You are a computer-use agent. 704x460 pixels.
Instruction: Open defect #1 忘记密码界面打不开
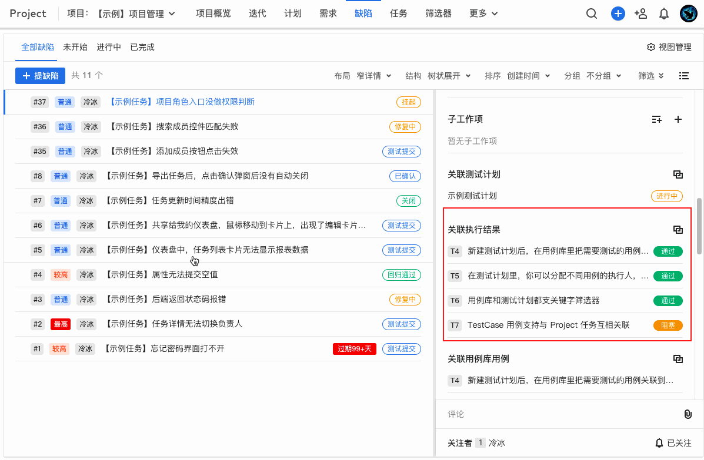click(x=164, y=348)
